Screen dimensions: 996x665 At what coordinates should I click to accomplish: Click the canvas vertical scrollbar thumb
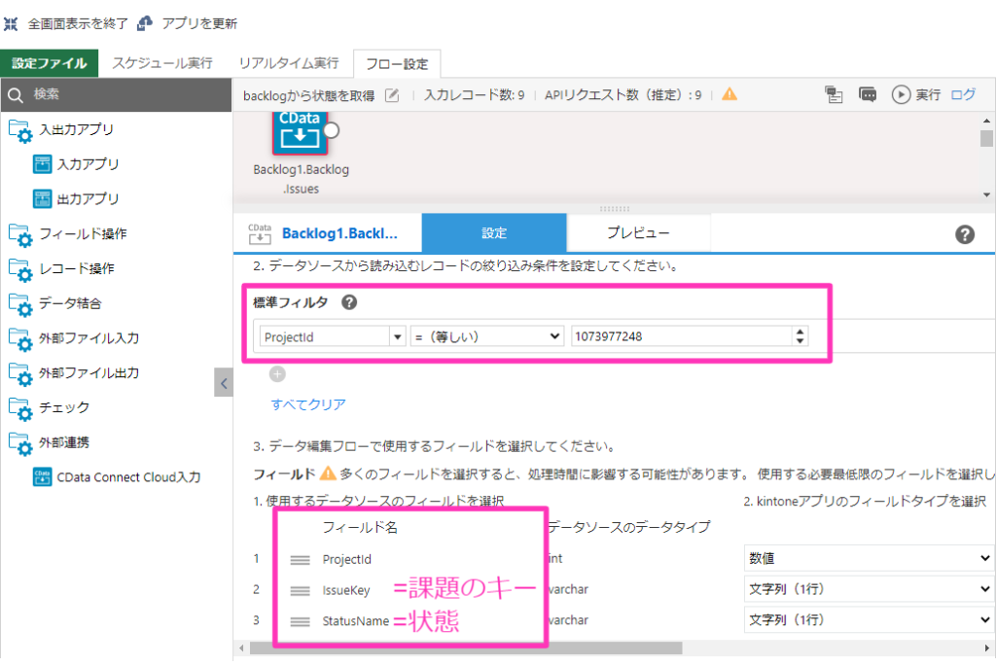point(986,138)
